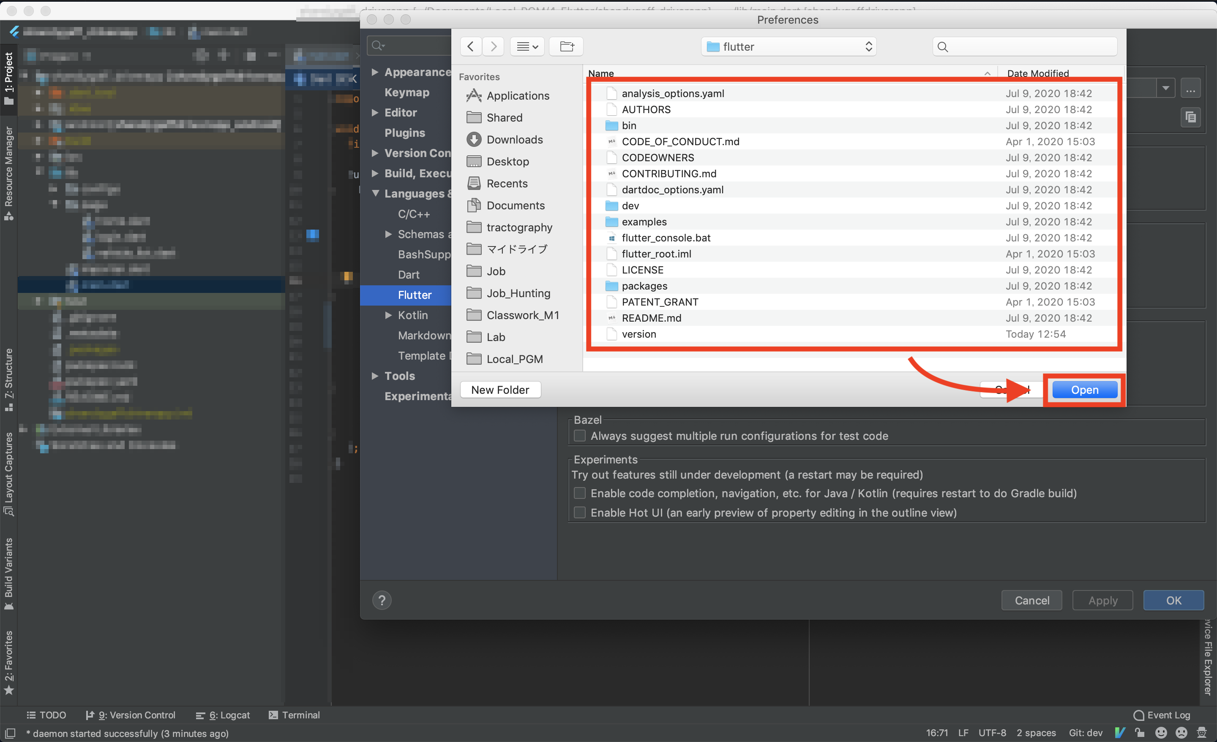Enable Hot UI checkbox
This screenshot has width=1217, height=742.
tap(579, 512)
